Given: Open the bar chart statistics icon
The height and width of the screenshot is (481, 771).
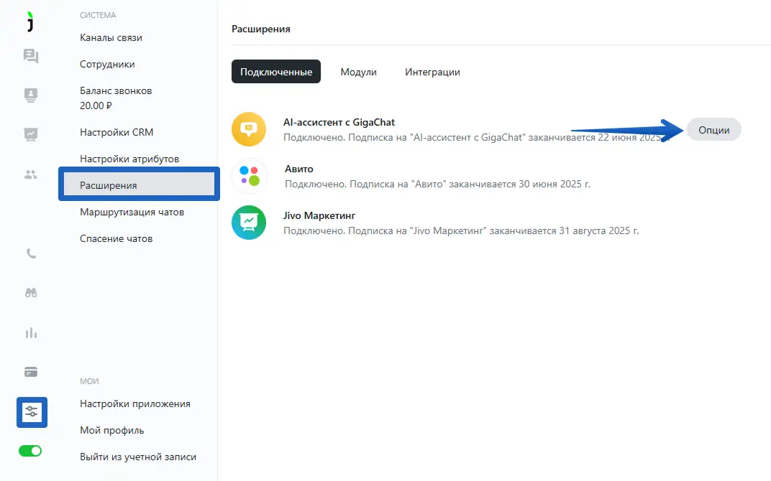Looking at the screenshot, I should (31, 332).
